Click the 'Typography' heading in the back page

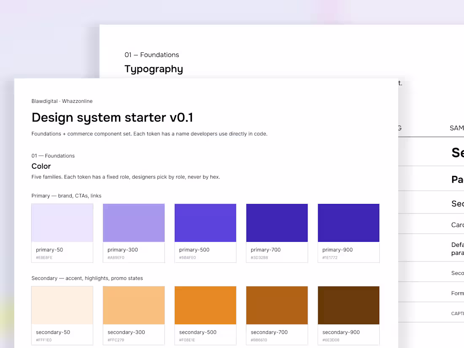pos(154,69)
